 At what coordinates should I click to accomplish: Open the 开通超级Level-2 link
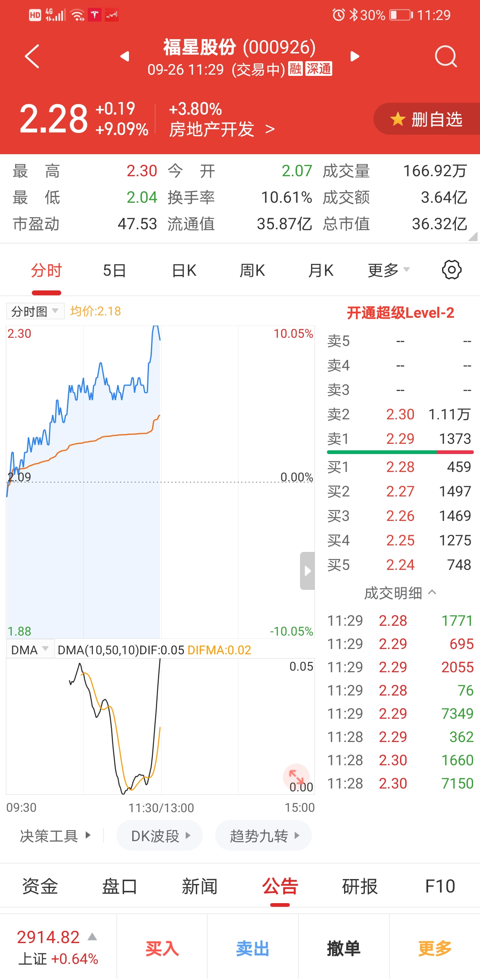point(400,313)
